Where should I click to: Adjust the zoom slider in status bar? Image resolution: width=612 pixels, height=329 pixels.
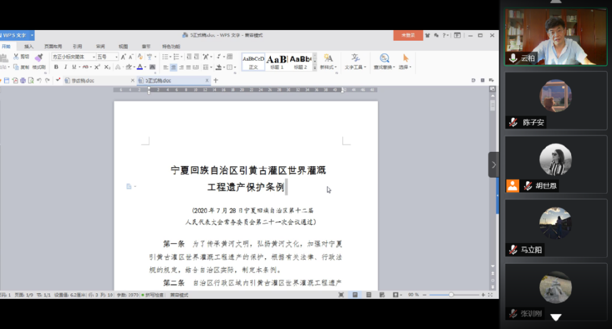(x=451, y=295)
